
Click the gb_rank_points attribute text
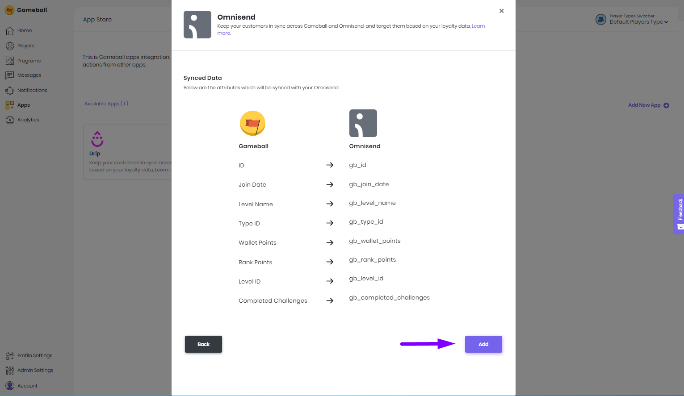coord(372,260)
